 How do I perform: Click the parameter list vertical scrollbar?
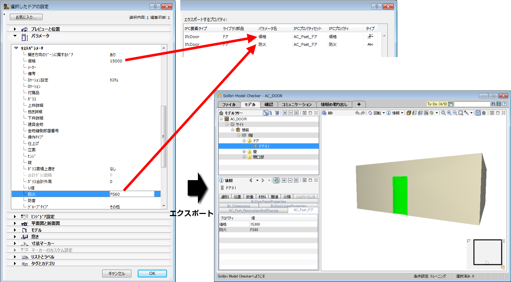(x=163, y=136)
